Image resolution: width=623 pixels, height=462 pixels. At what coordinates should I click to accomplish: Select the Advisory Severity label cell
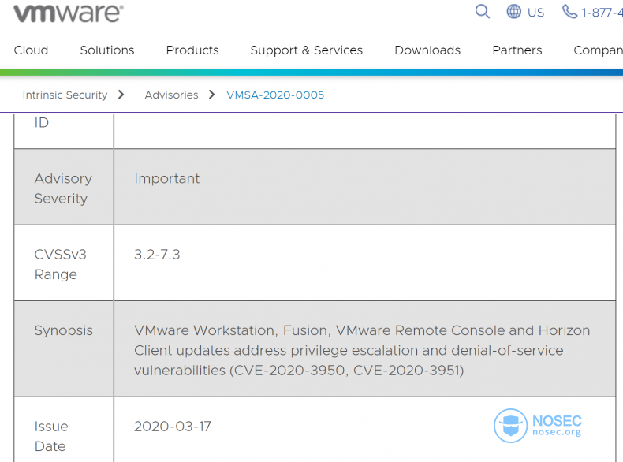(64, 187)
